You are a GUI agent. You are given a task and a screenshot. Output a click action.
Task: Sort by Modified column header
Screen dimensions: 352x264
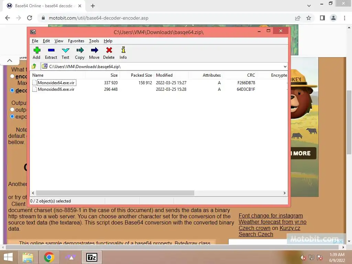[x=171, y=75]
